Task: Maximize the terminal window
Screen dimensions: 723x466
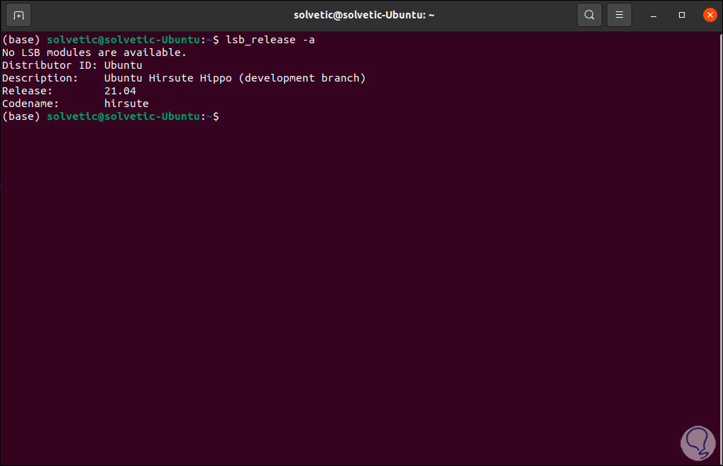Action: [682, 15]
